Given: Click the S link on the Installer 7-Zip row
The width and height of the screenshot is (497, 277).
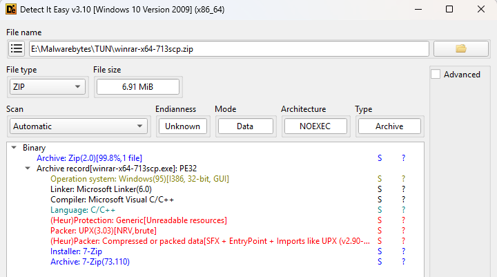Looking at the screenshot, I should [x=379, y=251].
